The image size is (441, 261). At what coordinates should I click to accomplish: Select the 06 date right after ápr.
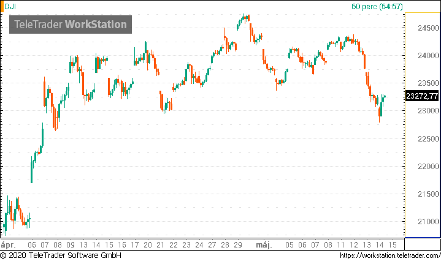click(x=32, y=245)
